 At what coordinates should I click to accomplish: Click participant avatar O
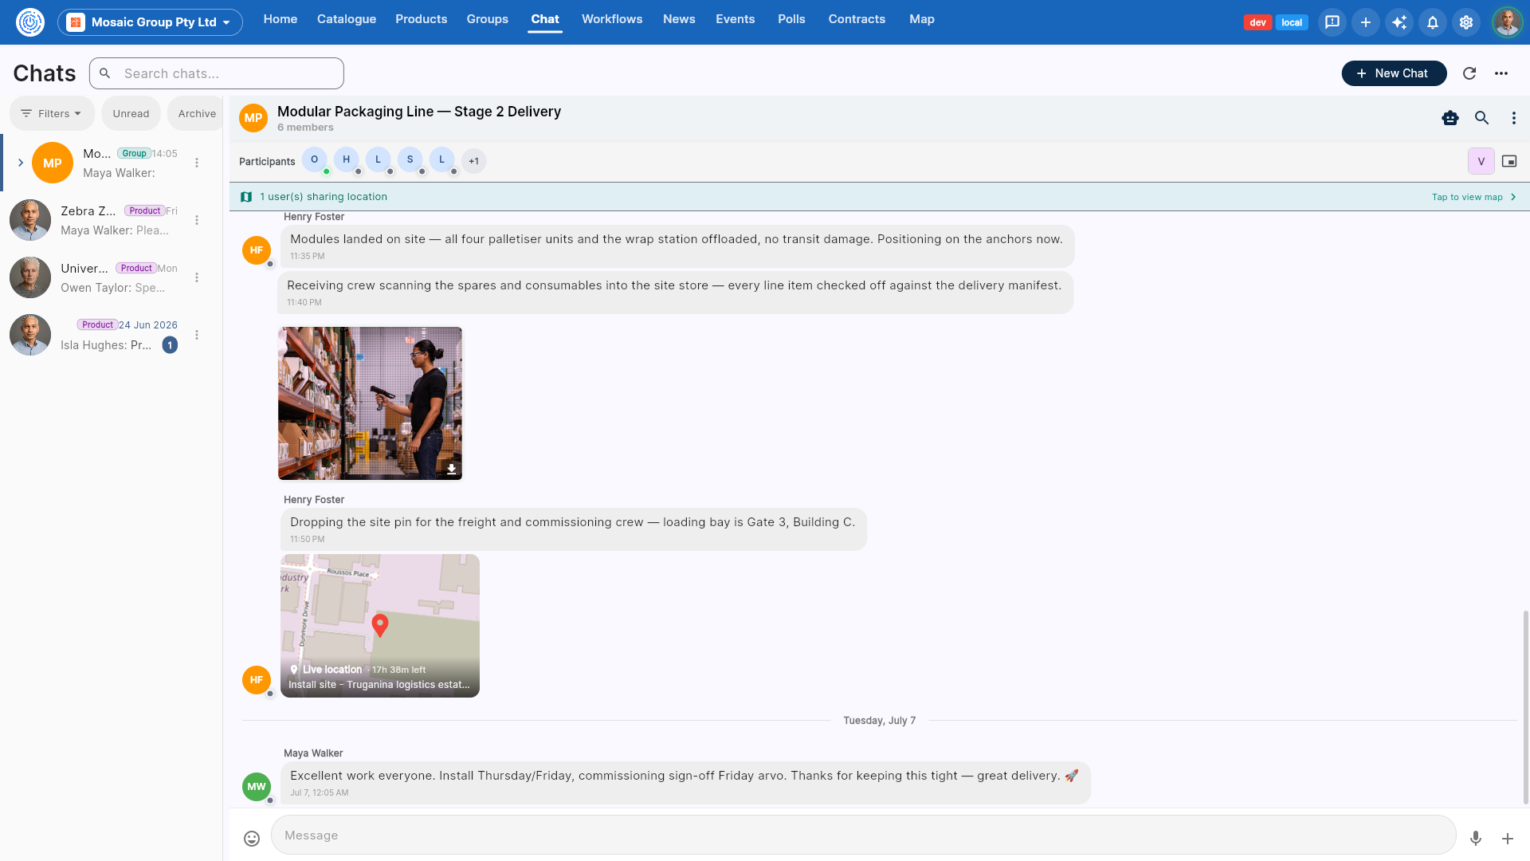tap(315, 159)
